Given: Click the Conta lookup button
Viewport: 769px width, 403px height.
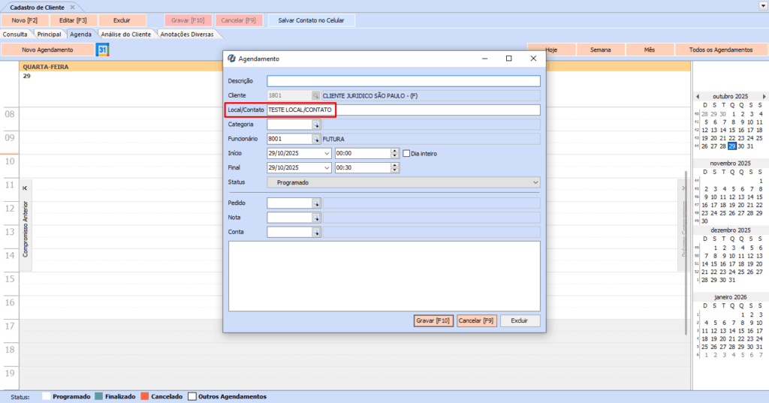Looking at the screenshot, I should coord(316,232).
